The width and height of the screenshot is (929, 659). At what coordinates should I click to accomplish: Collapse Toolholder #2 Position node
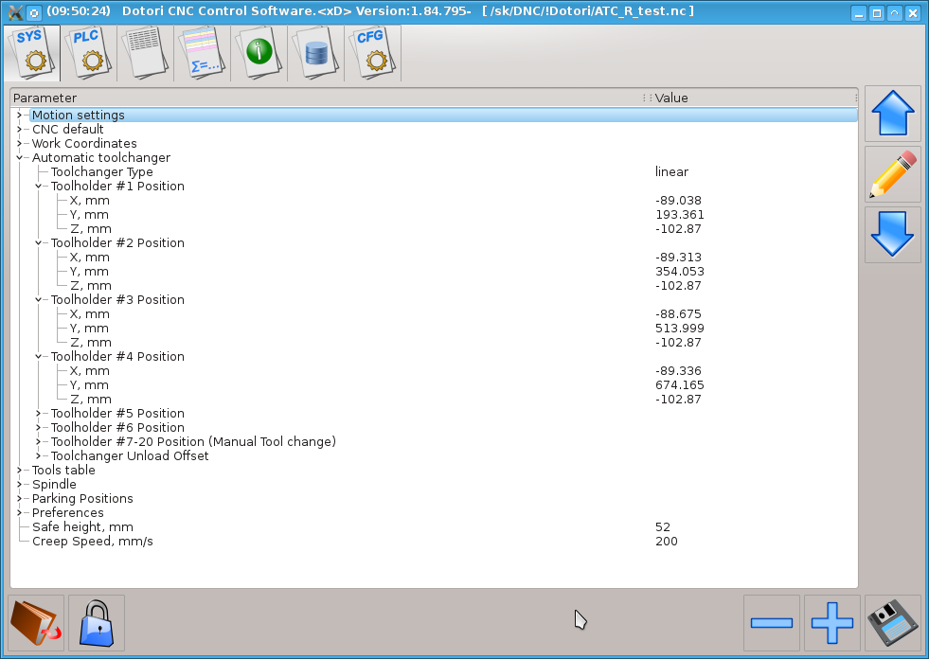[39, 243]
